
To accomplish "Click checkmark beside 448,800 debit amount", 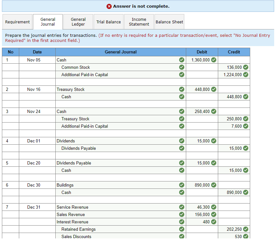I will click(214, 89).
